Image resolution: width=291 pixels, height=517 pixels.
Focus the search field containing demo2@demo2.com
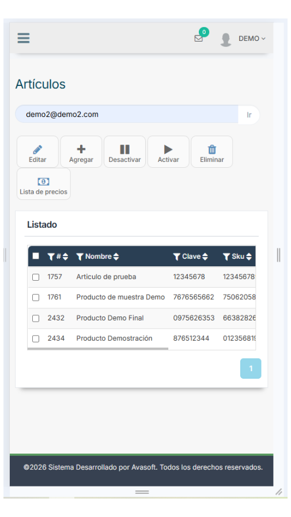pos(127,115)
